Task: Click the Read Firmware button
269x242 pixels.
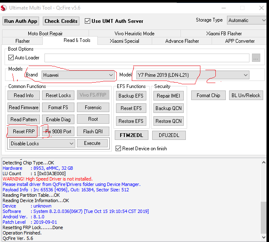Action: pos(24,108)
